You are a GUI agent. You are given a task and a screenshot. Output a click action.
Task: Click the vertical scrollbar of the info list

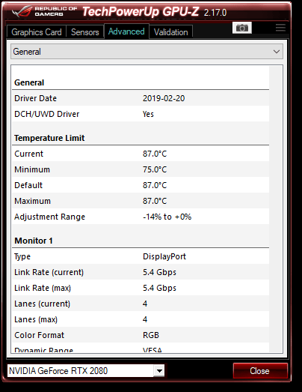(x=276, y=209)
